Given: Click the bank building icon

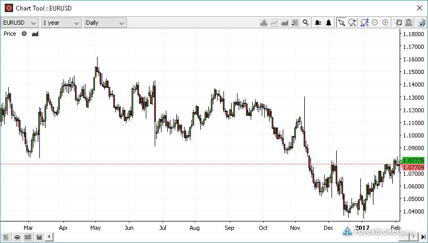Looking at the screenshot, I should (409, 23).
